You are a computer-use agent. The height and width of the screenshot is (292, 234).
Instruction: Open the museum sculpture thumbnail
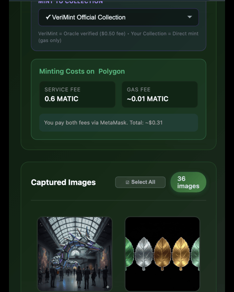(x=75, y=254)
